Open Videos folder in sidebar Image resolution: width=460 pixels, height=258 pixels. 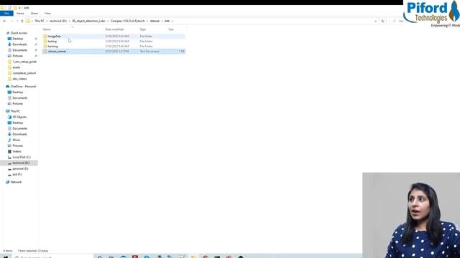17,151
